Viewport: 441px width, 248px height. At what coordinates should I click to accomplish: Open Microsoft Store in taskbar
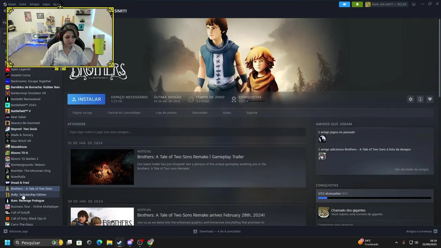pyautogui.click(x=79, y=242)
